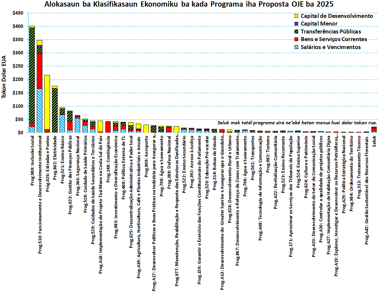Select the $200 vertical axis label
The height and width of the screenshot is (292, 379).
[18, 80]
